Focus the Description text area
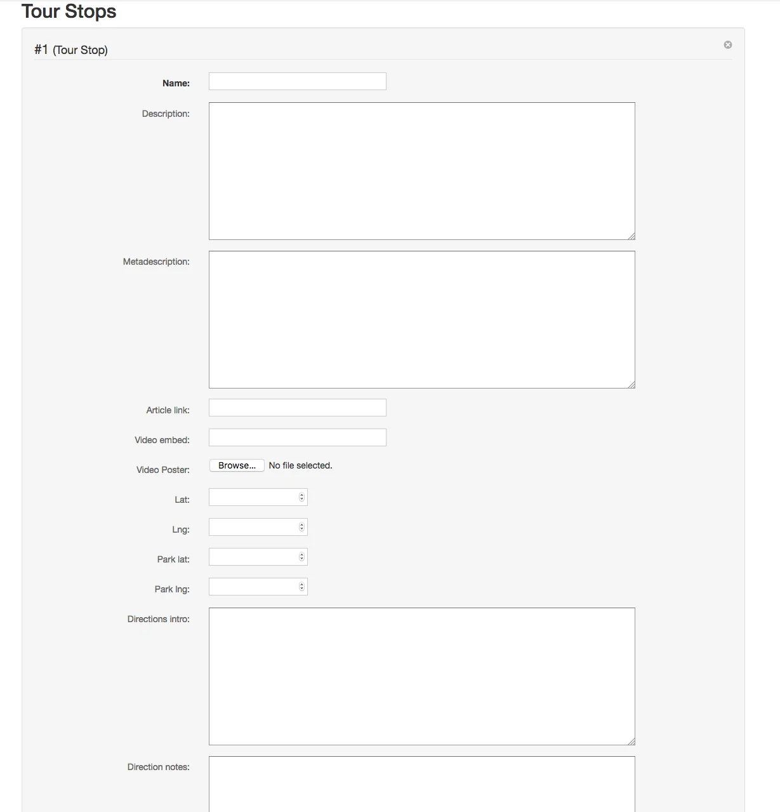 point(422,171)
